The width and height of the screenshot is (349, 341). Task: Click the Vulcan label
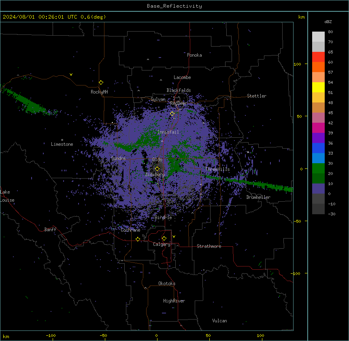click(x=220, y=321)
